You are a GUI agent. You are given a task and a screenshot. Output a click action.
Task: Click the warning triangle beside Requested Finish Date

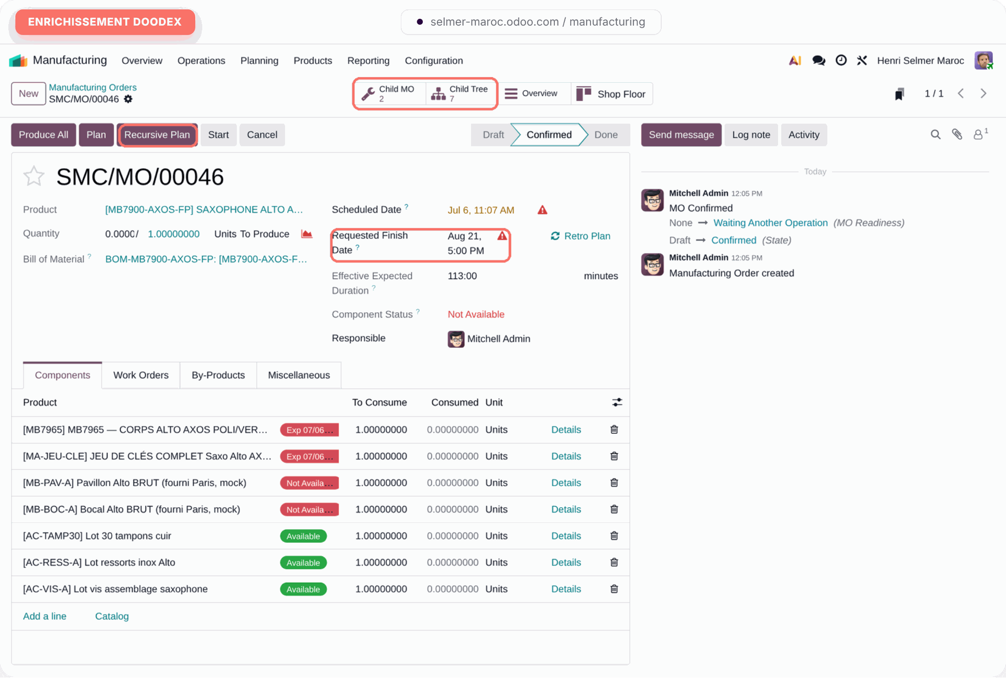[502, 236]
